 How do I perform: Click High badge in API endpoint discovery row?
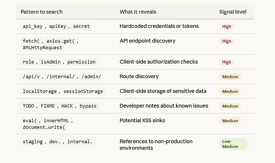point(226,41)
